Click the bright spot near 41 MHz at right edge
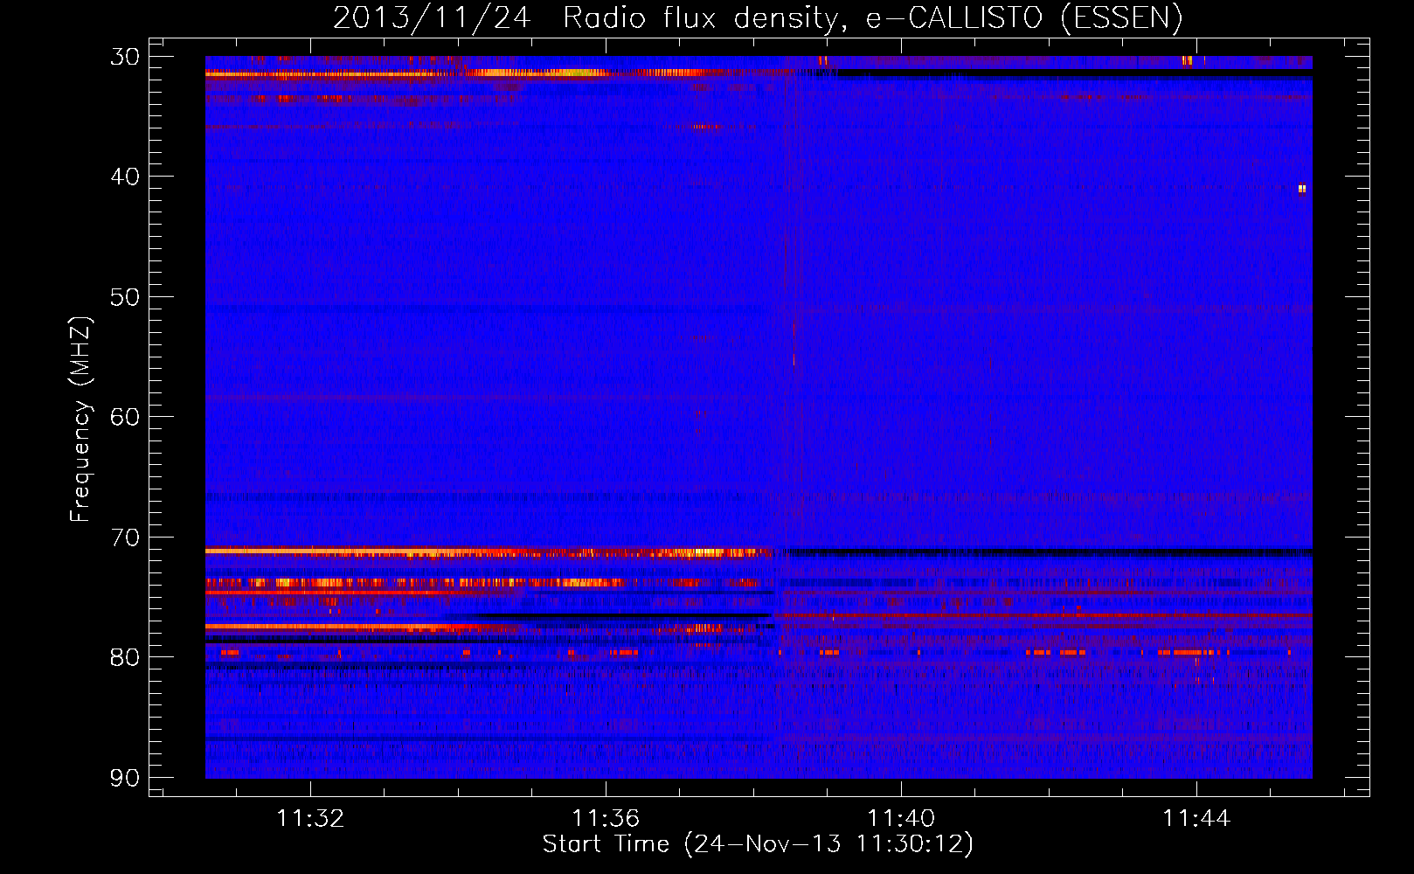The height and width of the screenshot is (874, 1414). coord(1302,188)
